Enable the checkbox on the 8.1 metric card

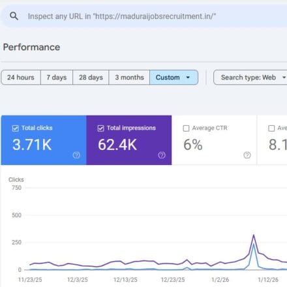tap(271, 128)
